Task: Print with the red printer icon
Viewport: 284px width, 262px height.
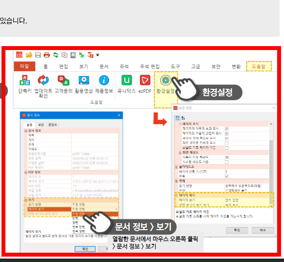Action: pyautogui.click(x=47, y=55)
